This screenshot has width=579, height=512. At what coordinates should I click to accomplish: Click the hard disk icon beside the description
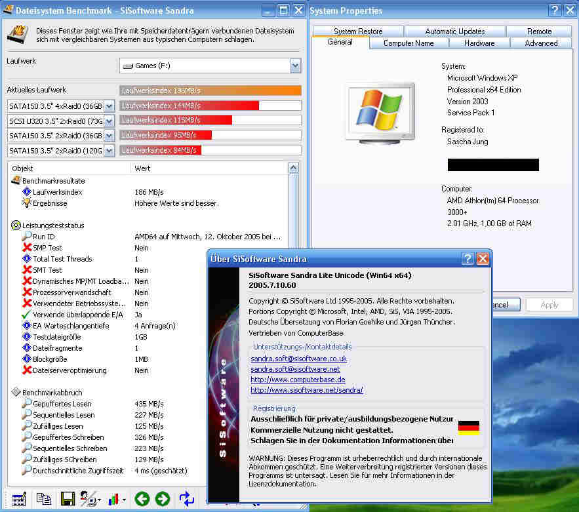pos(17,35)
